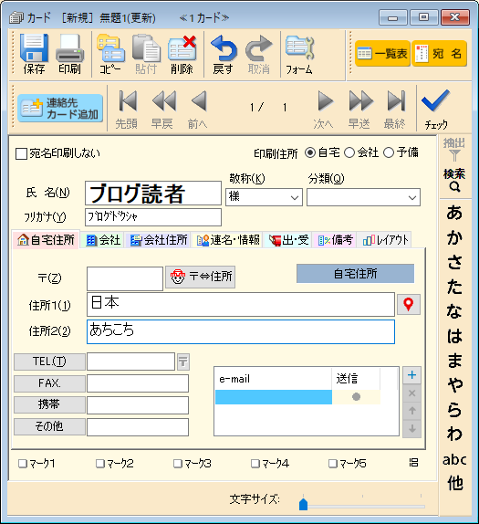Go to next card with 次へ

324,110
